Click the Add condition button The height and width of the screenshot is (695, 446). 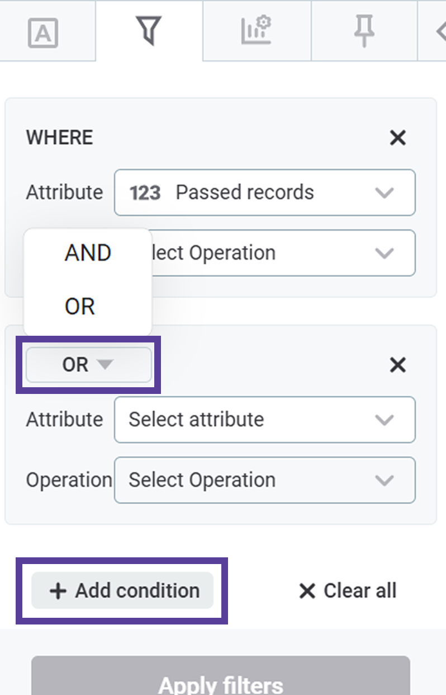pyautogui.click(x=122, y=591)
